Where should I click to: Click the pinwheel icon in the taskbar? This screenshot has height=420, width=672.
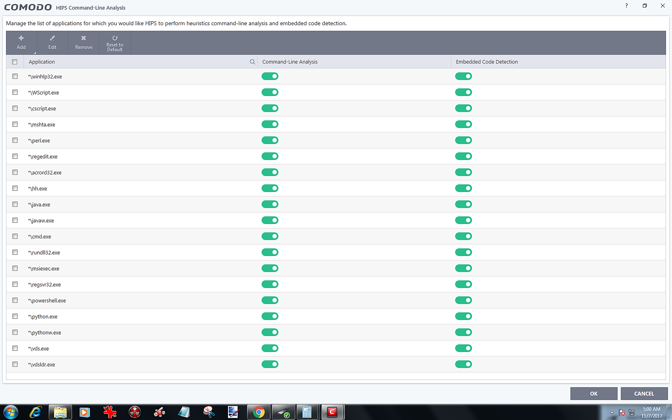(x=160, y=412)
